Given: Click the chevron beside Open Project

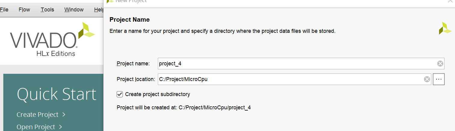Looking at the screenshot, I should pyautogui.click(x=60, y=127).
